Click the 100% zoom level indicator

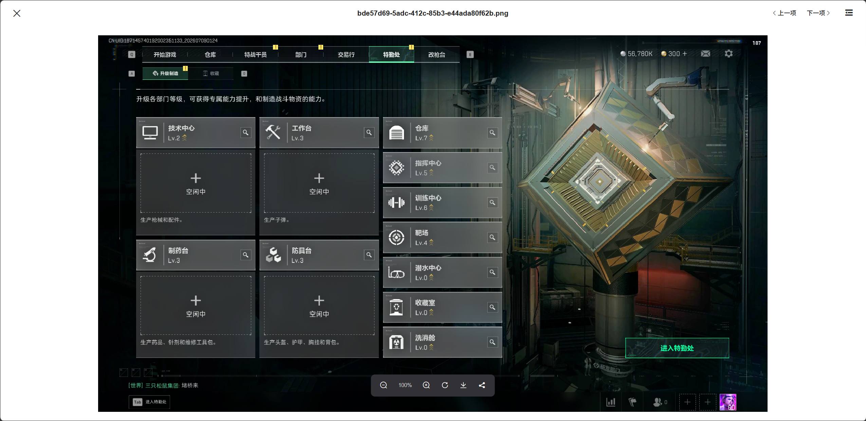[x=405, y=385]
